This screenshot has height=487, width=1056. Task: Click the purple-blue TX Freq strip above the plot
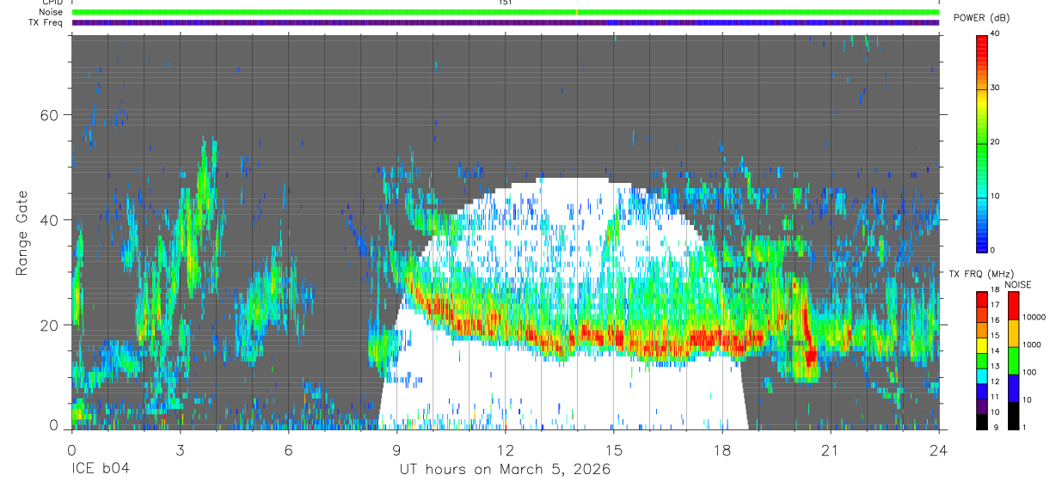506,22
